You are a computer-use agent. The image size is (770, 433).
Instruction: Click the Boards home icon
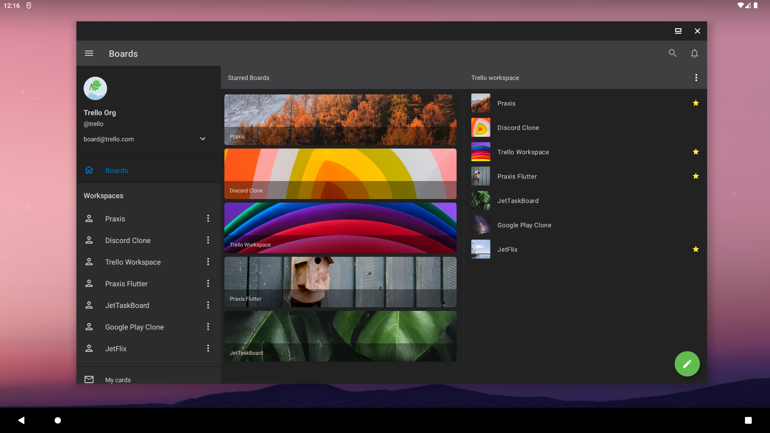[x=89, y=170]
